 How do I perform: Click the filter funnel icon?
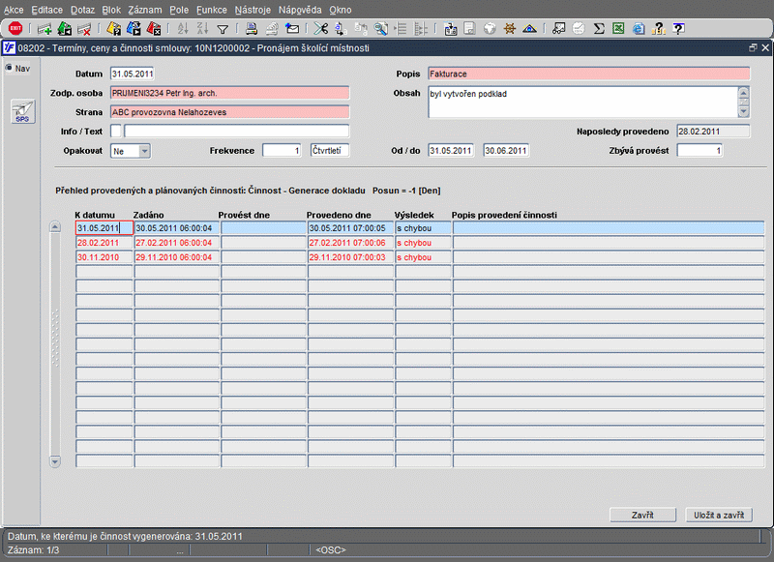point(223,30)
